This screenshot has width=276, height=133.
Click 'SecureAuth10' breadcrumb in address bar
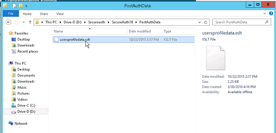(x=122, y=22)
